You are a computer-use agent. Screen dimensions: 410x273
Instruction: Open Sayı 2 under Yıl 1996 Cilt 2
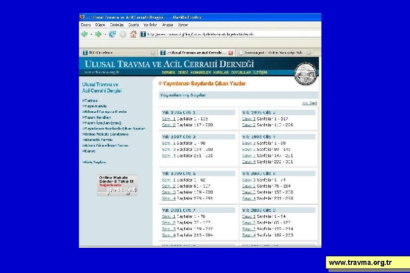pos(249,125)
